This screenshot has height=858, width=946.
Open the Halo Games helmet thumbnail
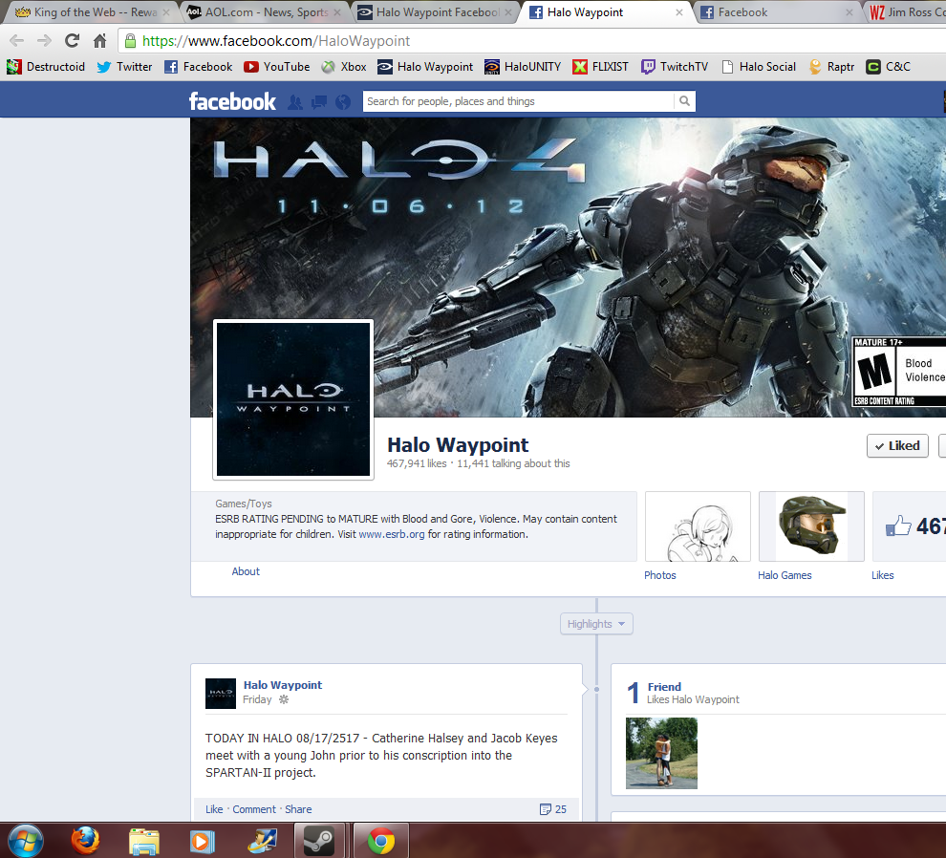pyautogui.click(x=811, y=526)
